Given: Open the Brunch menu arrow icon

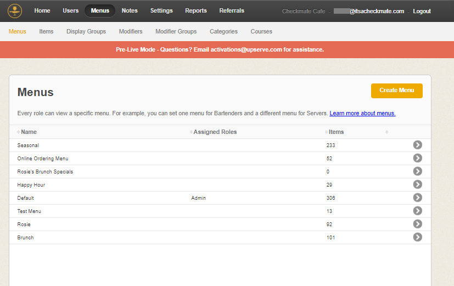Looking at the screenshot, I should click(x=417, y=237).
